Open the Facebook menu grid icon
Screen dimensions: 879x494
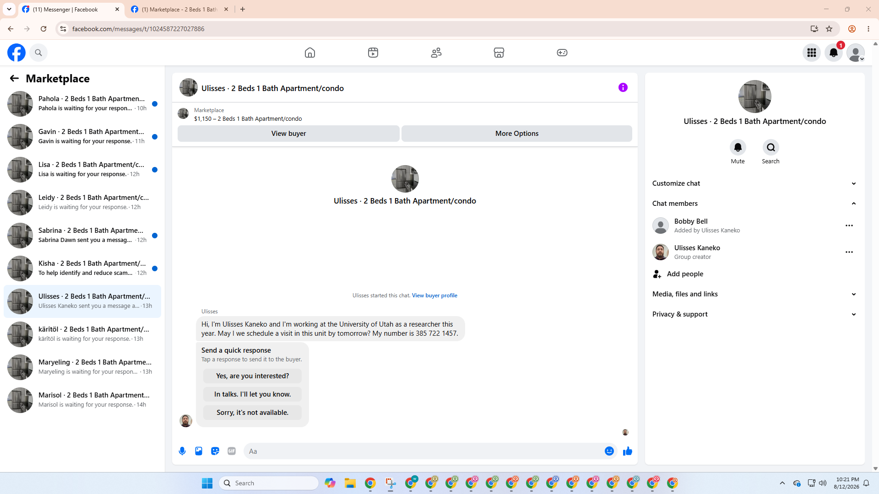812,53
